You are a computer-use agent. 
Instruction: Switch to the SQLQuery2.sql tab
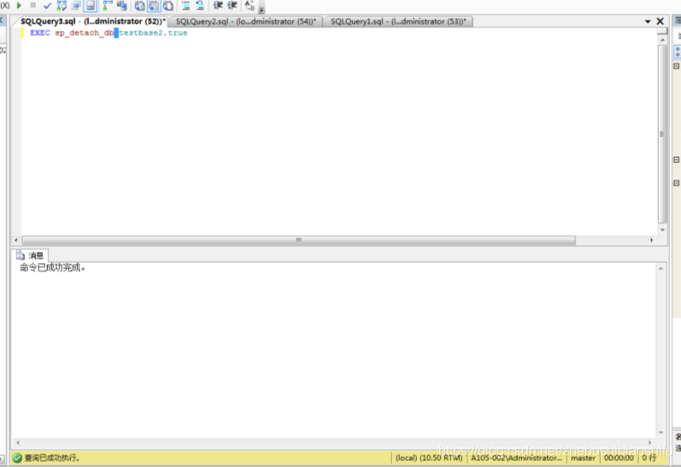point(246,21)
